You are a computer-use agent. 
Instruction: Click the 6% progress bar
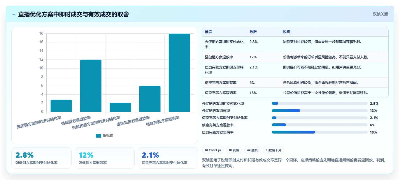320,125
